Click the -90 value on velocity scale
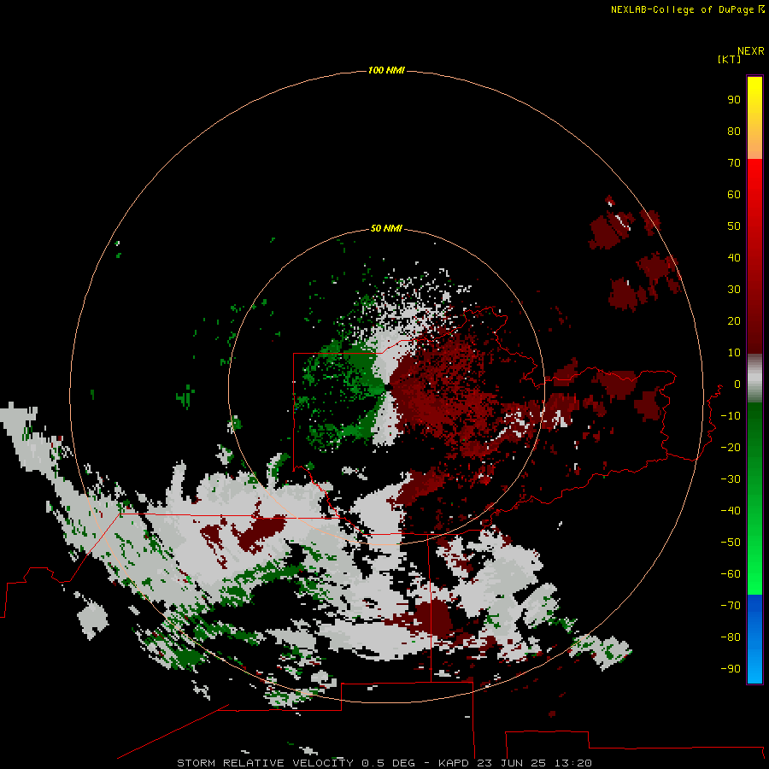The width and height of the screenshot is (769, 769). [x=731, y=668]
